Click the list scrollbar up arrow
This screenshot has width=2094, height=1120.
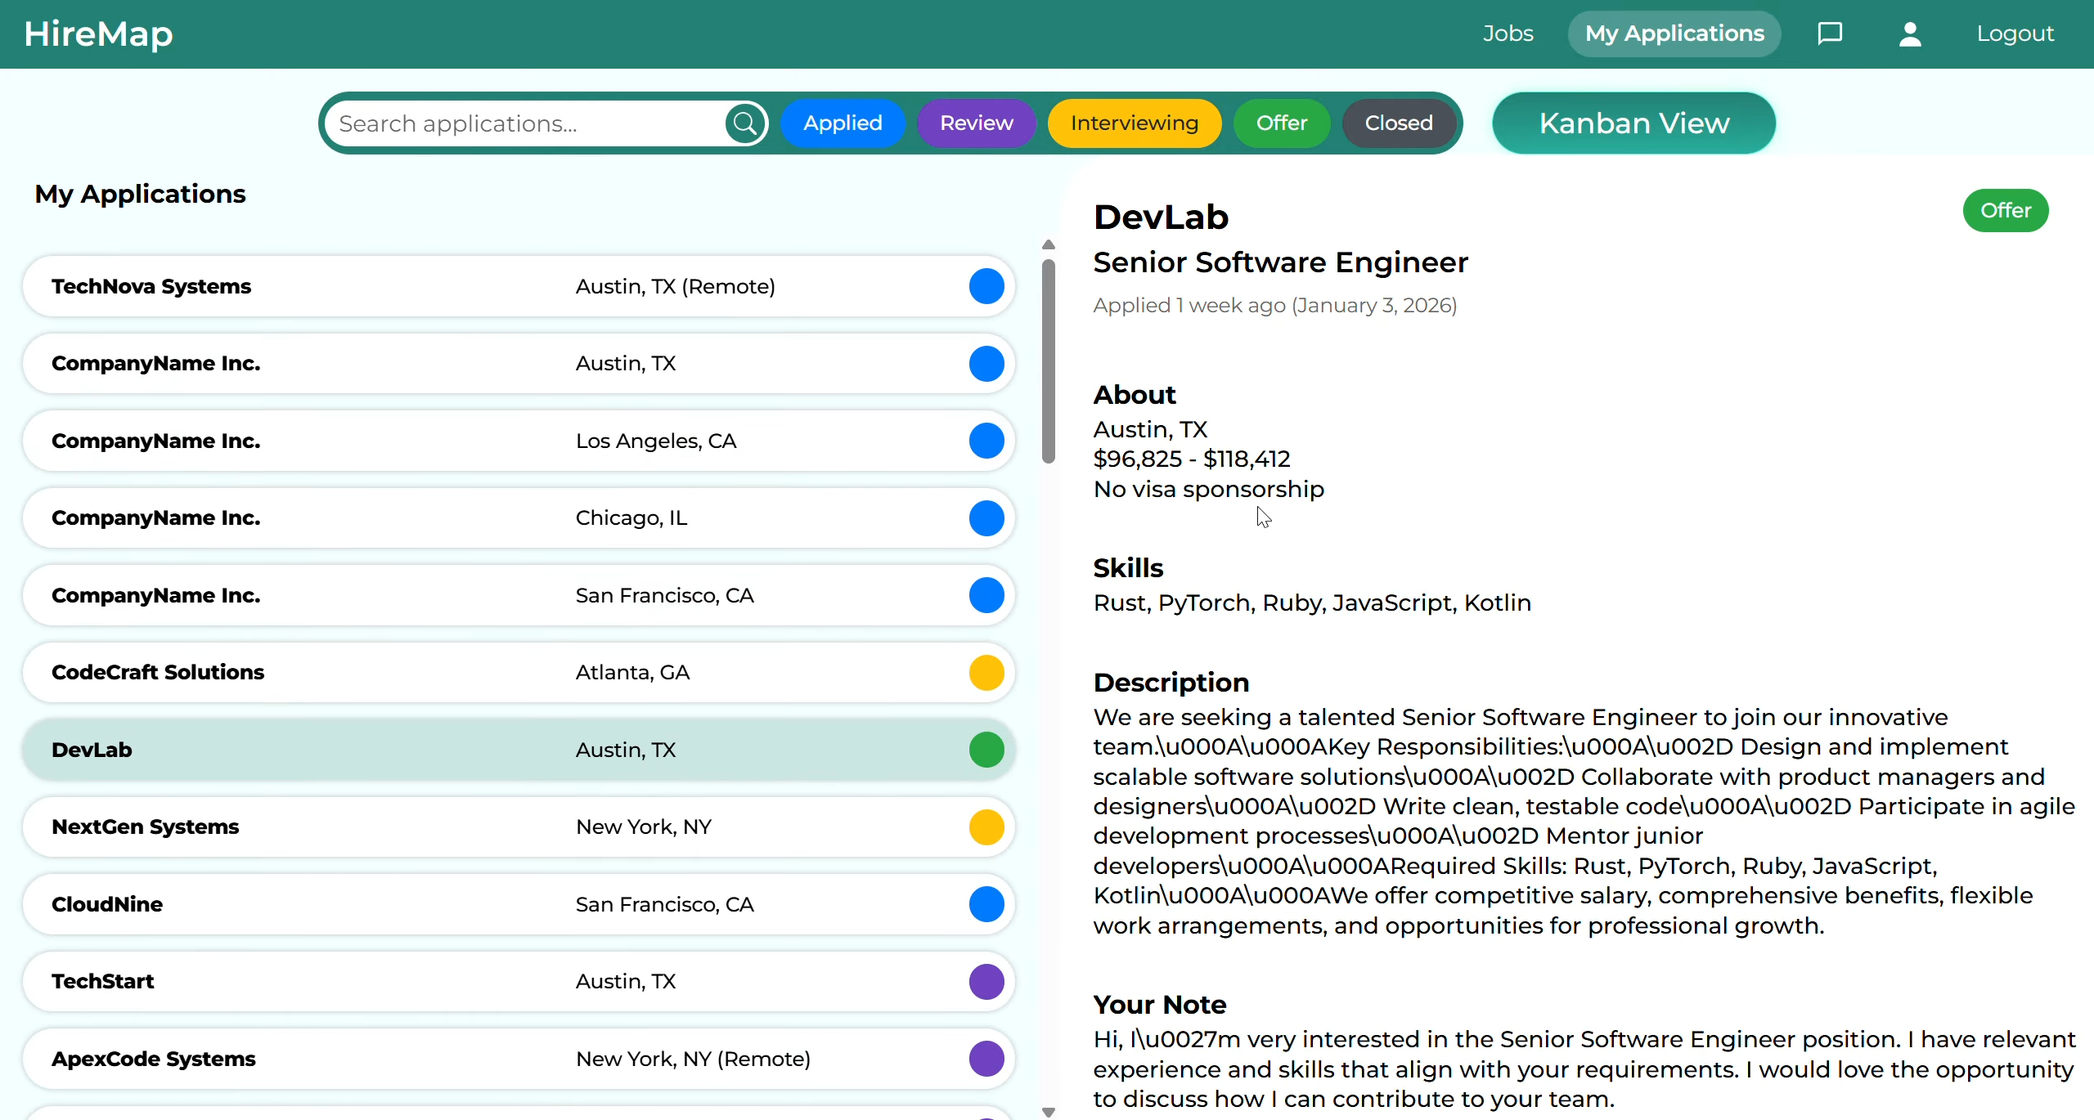[x=1049, y=244]
